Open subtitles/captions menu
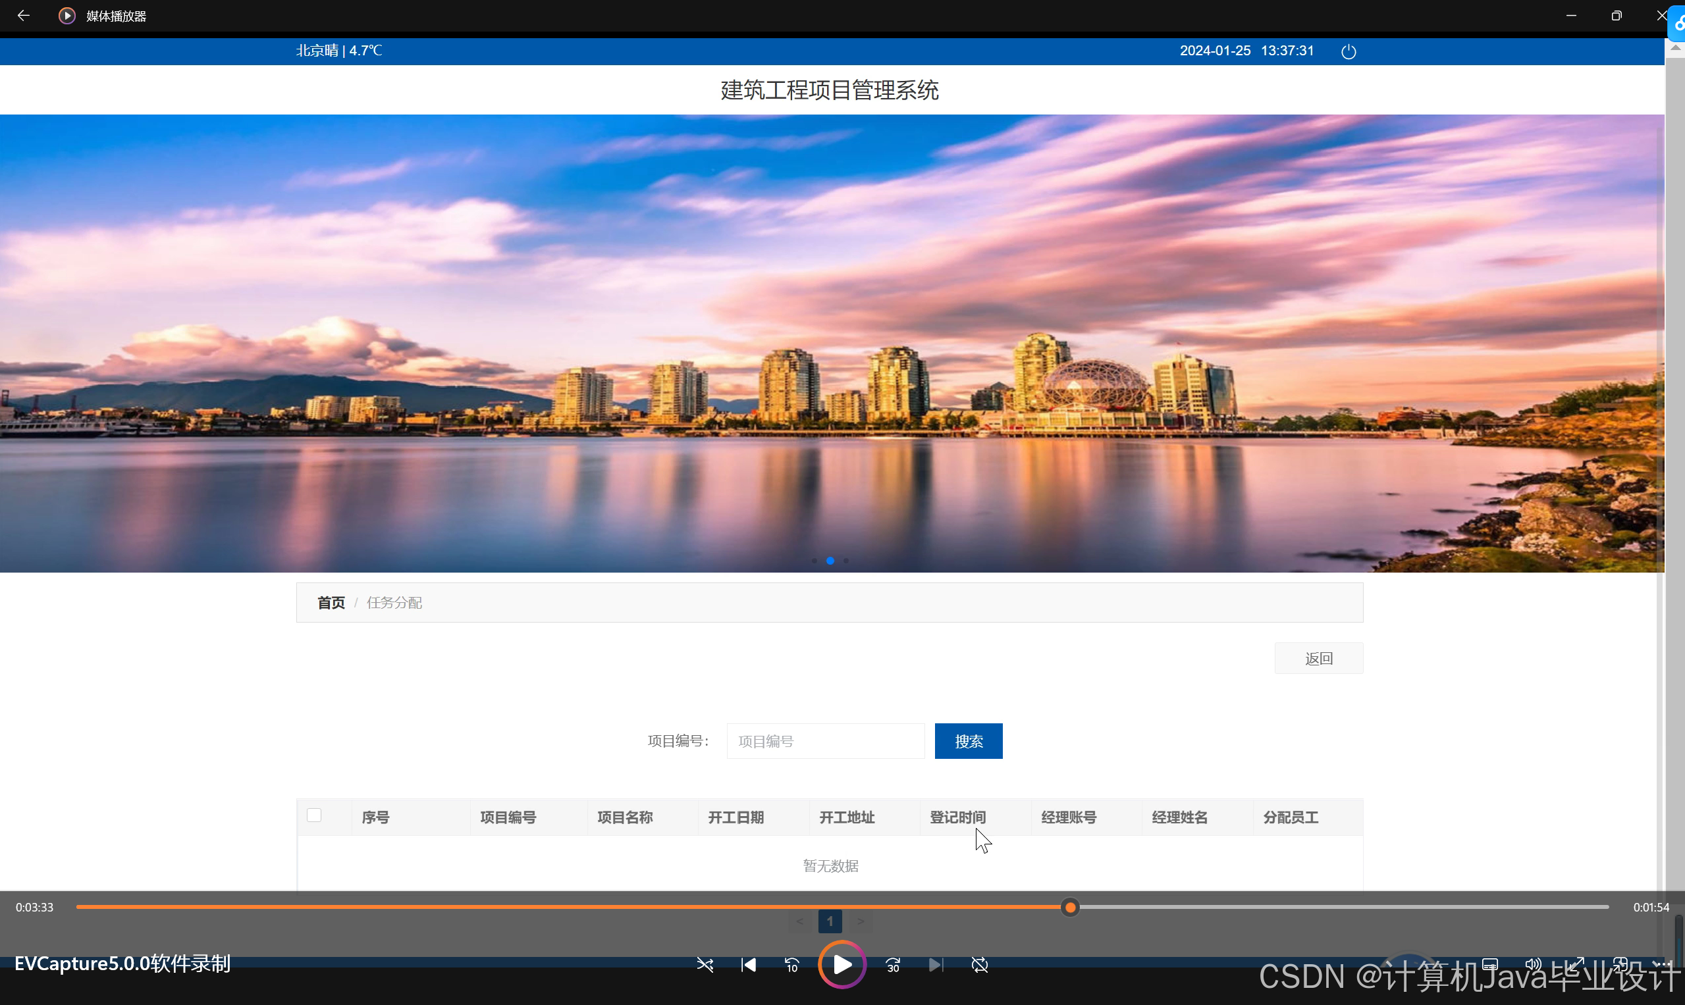The image size is (1685, 1005). coord(1490,964)
